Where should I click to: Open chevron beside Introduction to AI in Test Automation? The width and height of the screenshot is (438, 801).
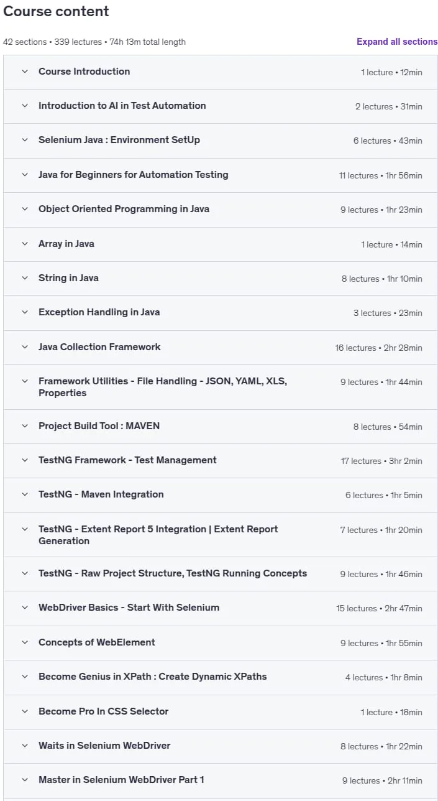[x=25, y=106]
